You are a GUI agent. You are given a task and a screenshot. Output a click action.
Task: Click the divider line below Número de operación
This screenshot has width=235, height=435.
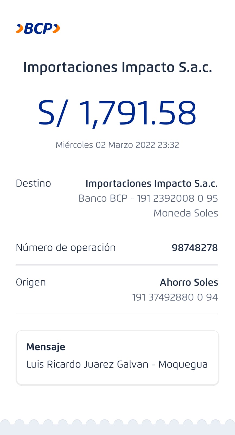(x=117, y=265)
